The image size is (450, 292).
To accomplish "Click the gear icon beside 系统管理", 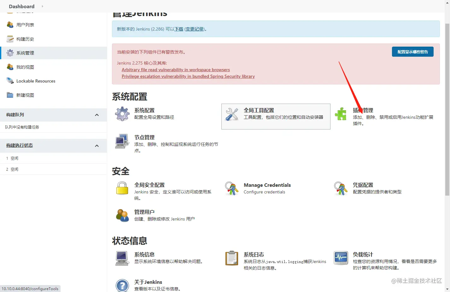I will click(10, 53).
